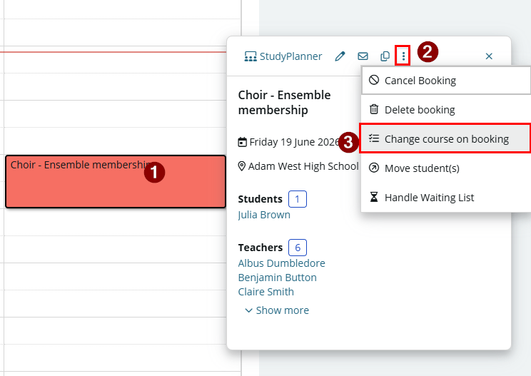Choose Delete booking menu entry
This screenshot has width=531, height=376.
click(x=446, y=110)
